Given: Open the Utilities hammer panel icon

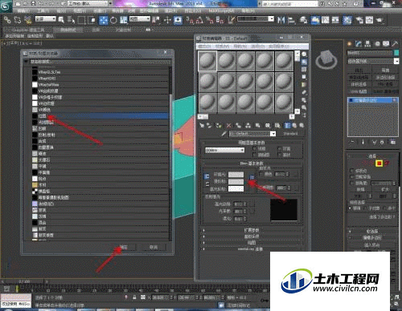Looking at the screenshot, I should click(395, 43).
